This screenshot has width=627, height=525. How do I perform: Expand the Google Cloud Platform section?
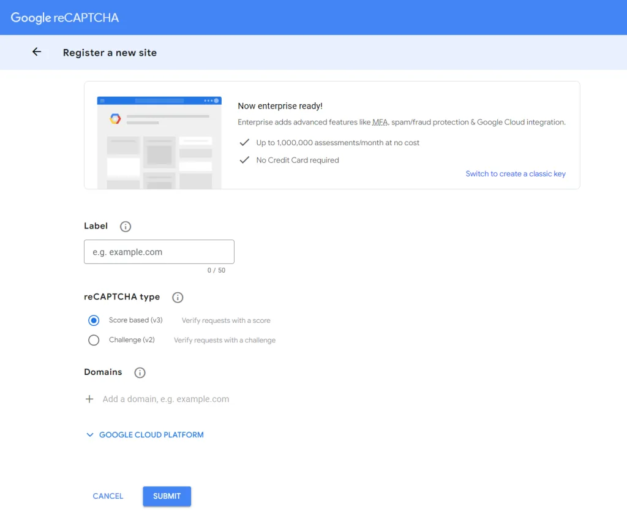pos(145,435)
